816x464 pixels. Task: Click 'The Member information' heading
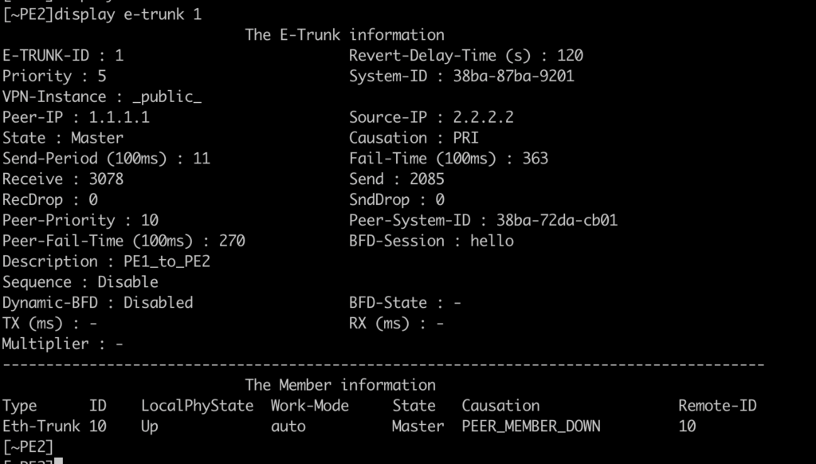coord(340,385)
